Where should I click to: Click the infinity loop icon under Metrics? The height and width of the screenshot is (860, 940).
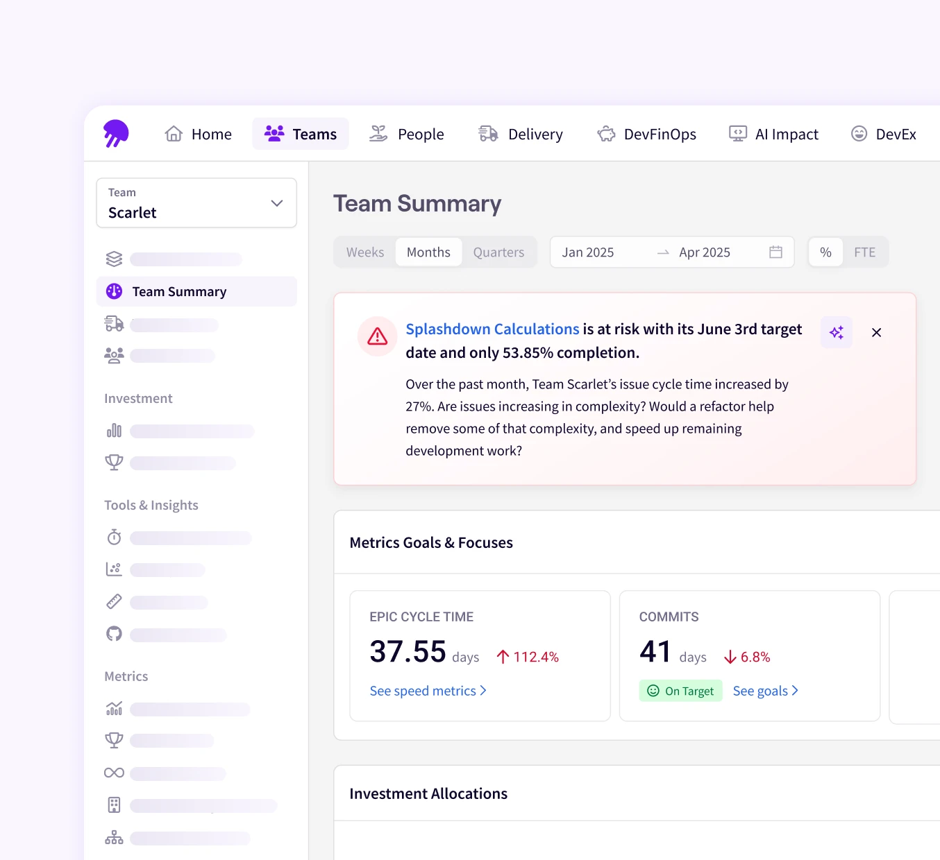click(x=114, y=773)
